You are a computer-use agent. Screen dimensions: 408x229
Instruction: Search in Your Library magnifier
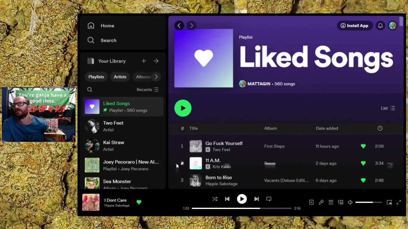click(x=90, y=90)
